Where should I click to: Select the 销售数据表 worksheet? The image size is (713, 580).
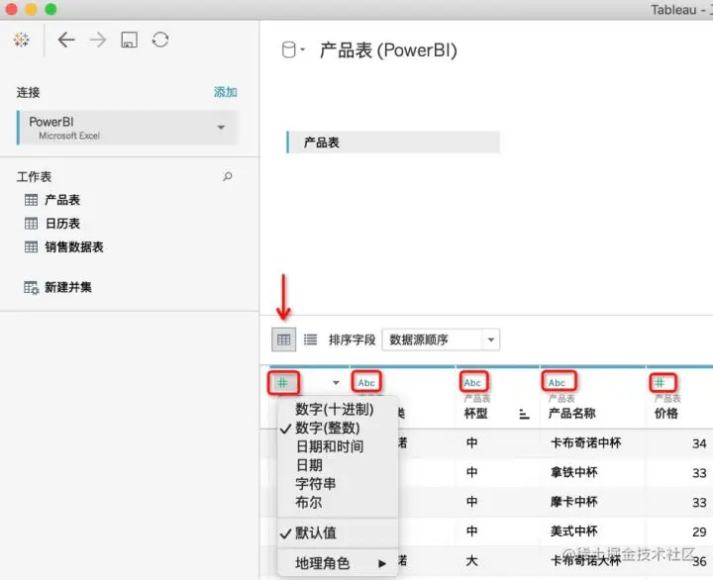(74, 247)
